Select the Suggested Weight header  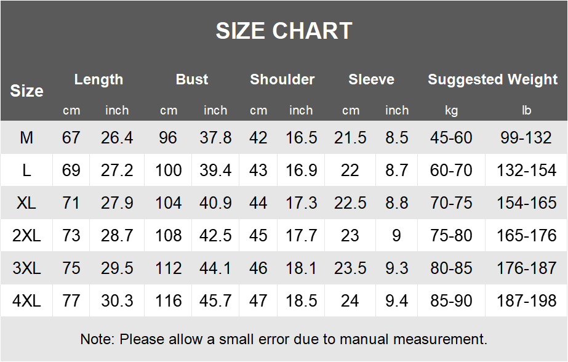tap(493, 79)
